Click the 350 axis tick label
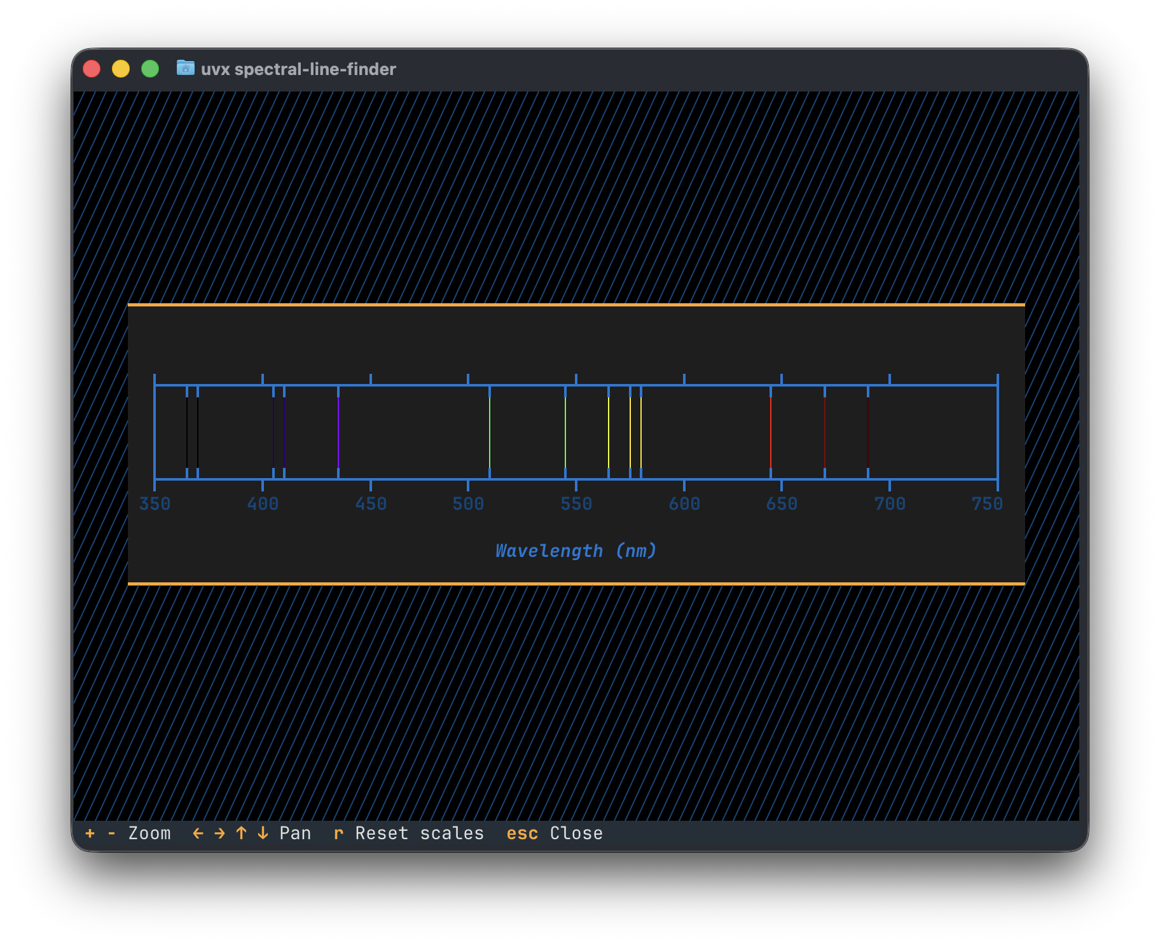 click(155, 504)
